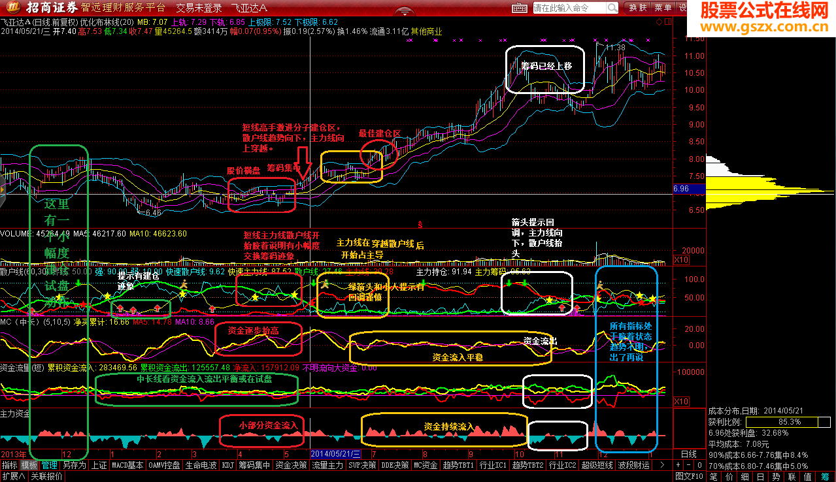Click the 主力资金 pane title

point(16,413)
